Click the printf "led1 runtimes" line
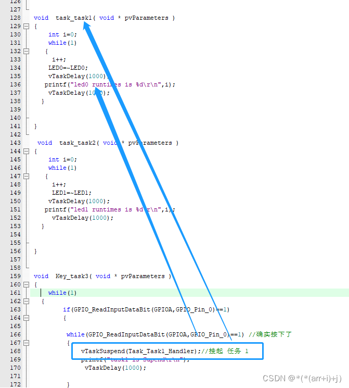Screen dimensions: 349x388 click(110, 209)
